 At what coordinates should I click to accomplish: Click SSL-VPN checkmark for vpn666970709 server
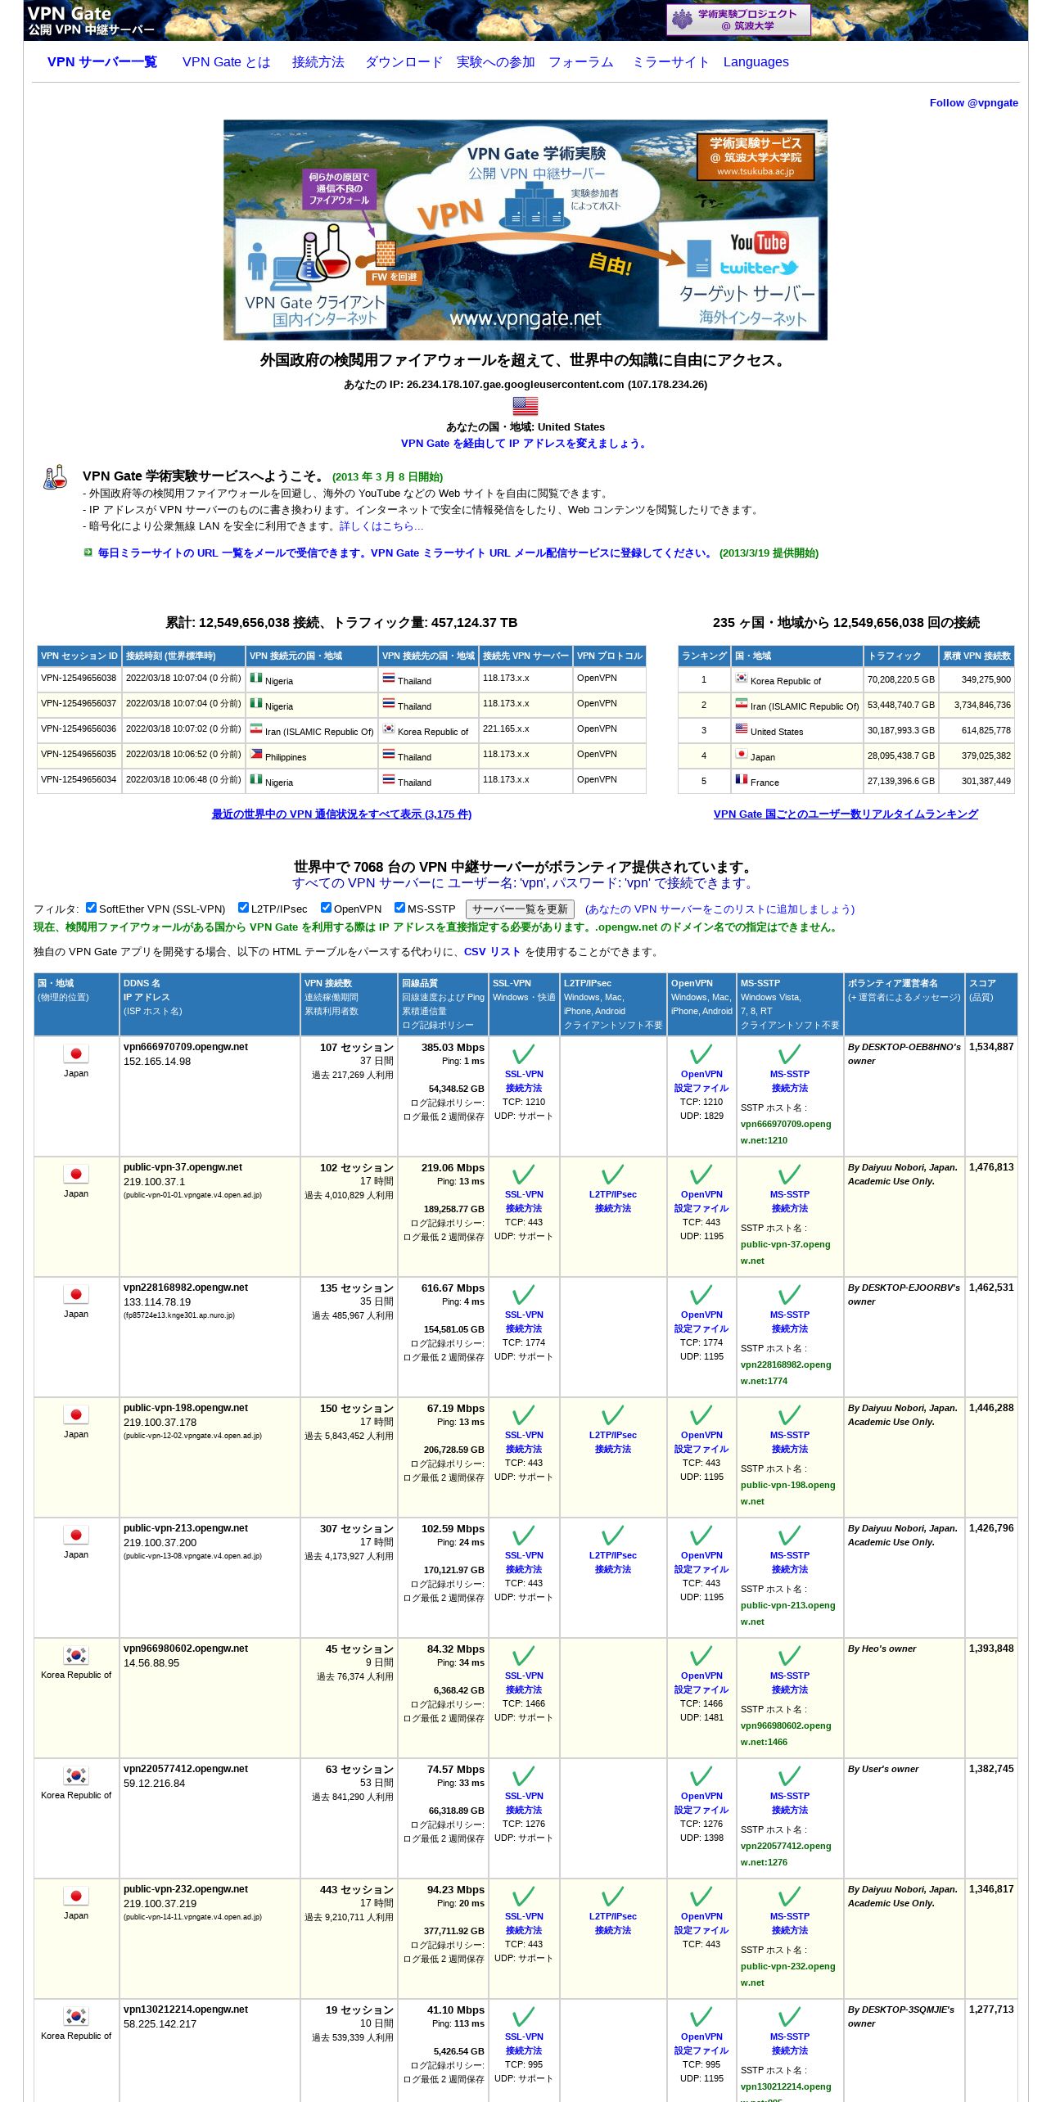click(x=524, y=1054)
